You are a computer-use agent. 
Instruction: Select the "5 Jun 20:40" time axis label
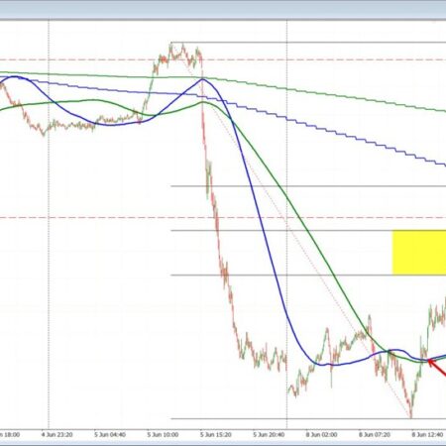(269, 434)
